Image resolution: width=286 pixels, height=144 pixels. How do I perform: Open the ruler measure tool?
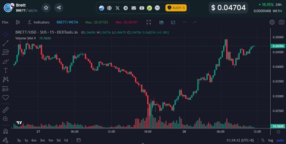click(x=6, y=110)
